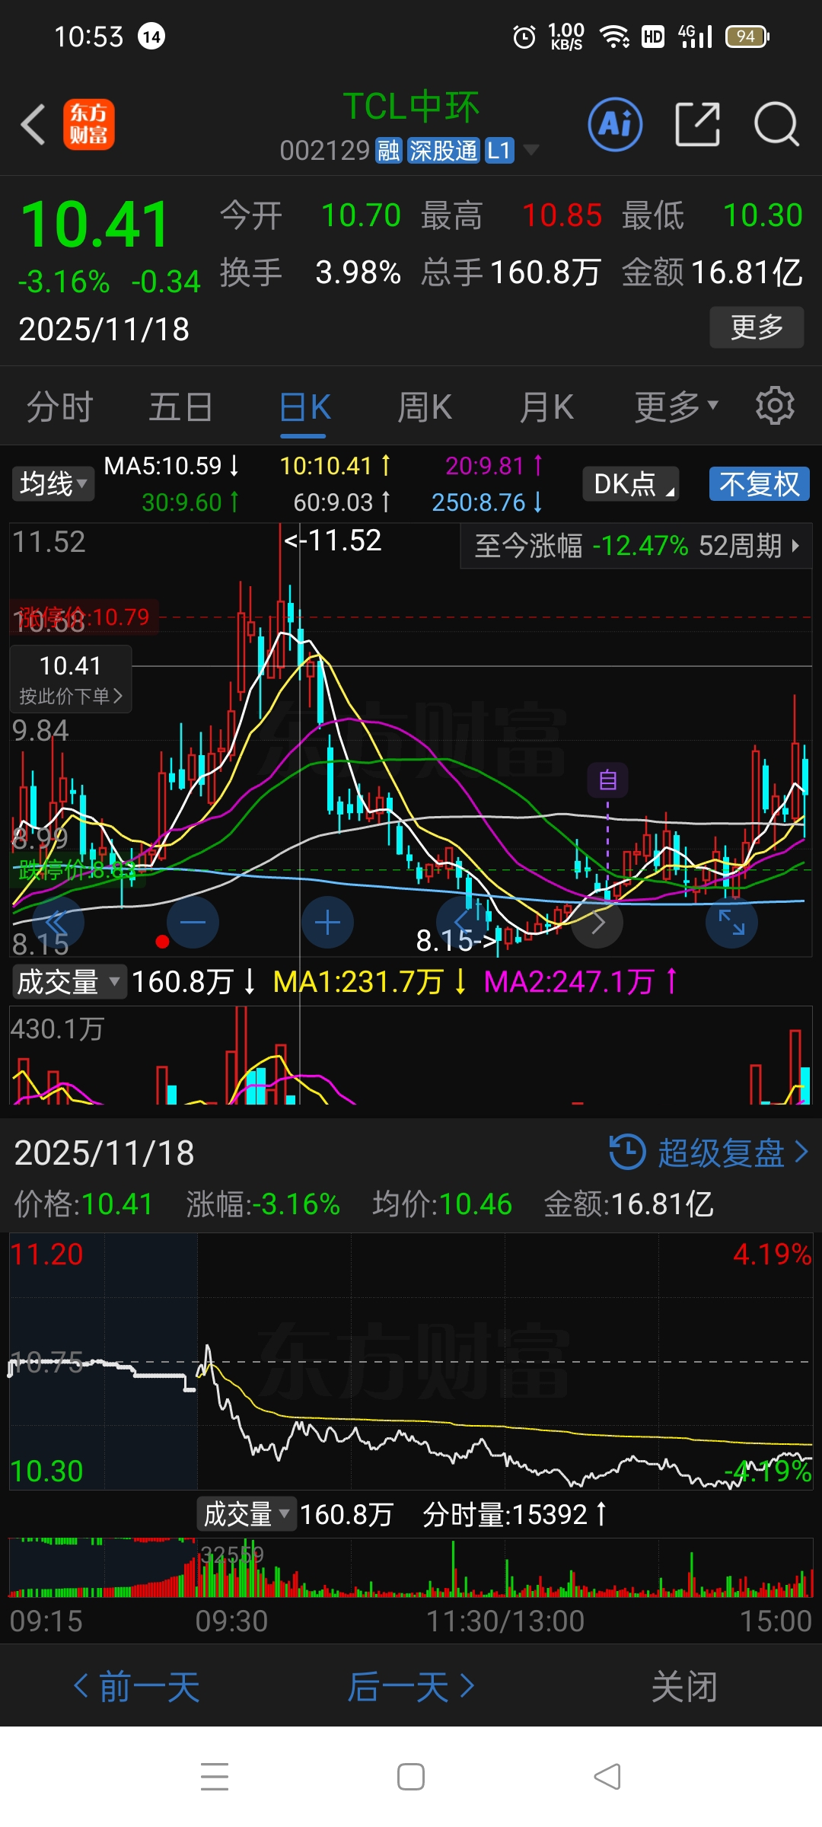Switch to 月K tab
The image size is (822, 1827).
(546, 407)
